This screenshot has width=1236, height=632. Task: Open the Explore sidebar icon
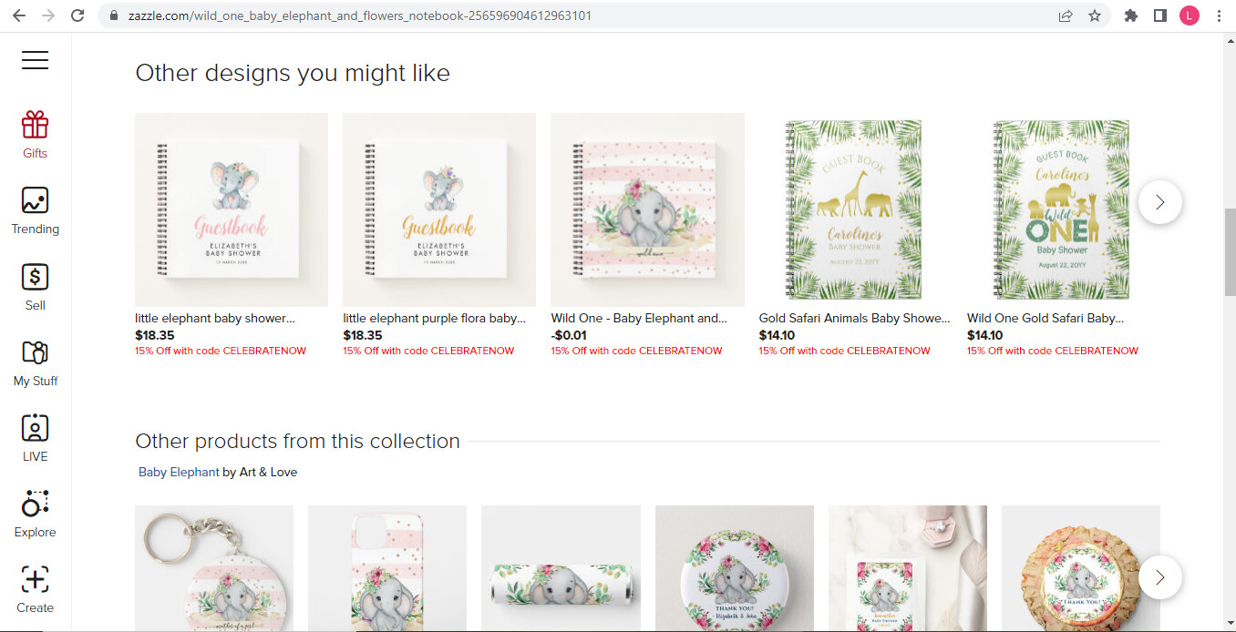click(36, 514)
